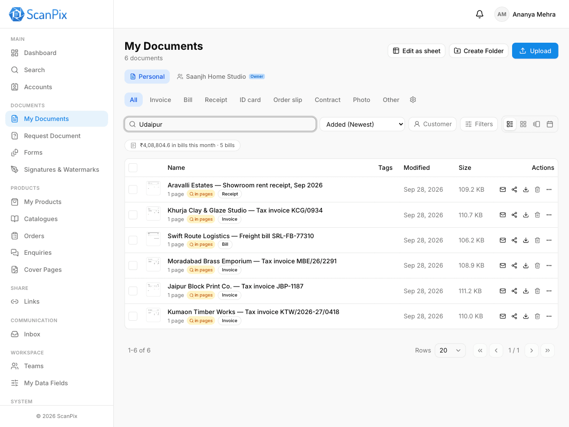Share the Khurja Clay tax invoice
The height and width of the screenshot is (427, 569).
tap(514, 215)
